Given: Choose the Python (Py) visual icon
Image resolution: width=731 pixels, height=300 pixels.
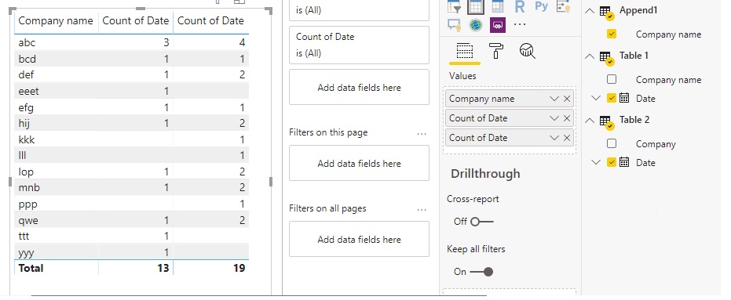Looking at the screenshot, I should coord(541,6).
